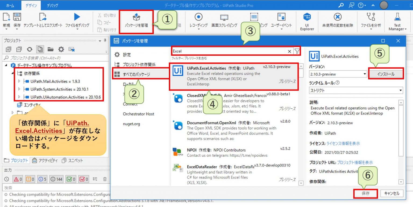Screen dimensions: 413x207
Task: Toggle the orange warning filter showing 0
Action: (x=30, y=179)
